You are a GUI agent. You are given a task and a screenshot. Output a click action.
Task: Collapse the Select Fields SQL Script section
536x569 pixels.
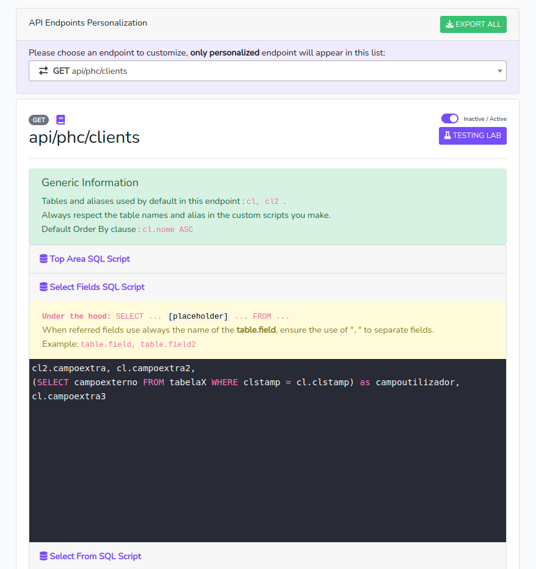pyautogui.click(x=97, y=287)
